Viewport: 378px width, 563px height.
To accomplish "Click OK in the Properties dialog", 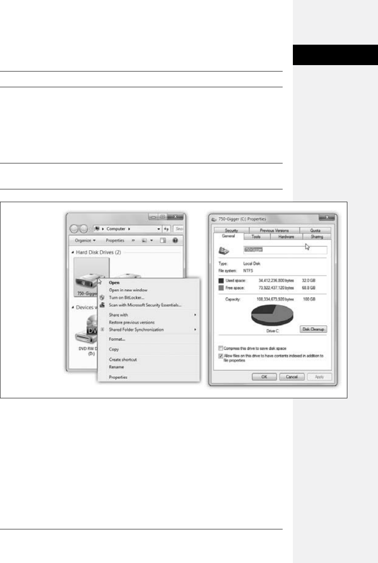I will (265, 377).
